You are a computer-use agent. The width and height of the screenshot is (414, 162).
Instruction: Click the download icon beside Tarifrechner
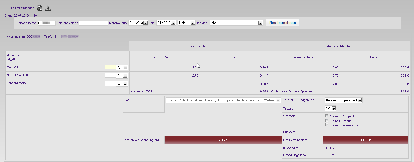click(x=48, y=8)
